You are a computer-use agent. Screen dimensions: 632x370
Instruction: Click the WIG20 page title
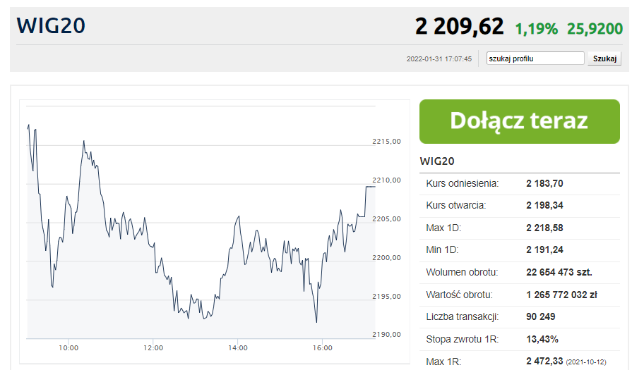pyautogui.click(x=51, y=26)
